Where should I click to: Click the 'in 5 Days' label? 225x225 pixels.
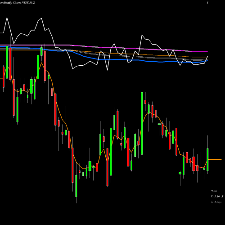tap(216, 202)
